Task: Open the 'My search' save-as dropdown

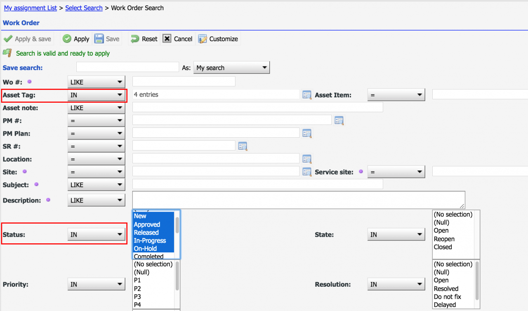Action: [231, 68]
